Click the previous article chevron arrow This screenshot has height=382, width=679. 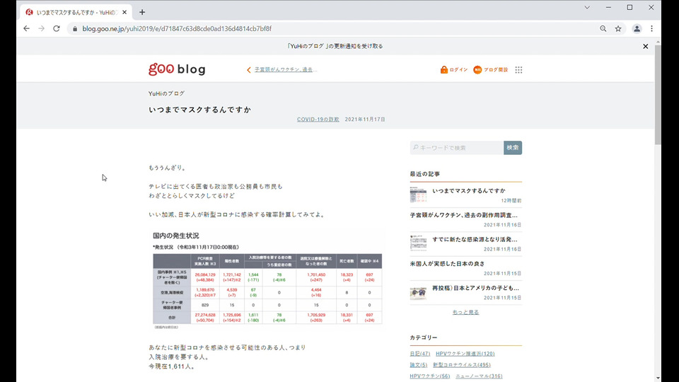(248, 70)
